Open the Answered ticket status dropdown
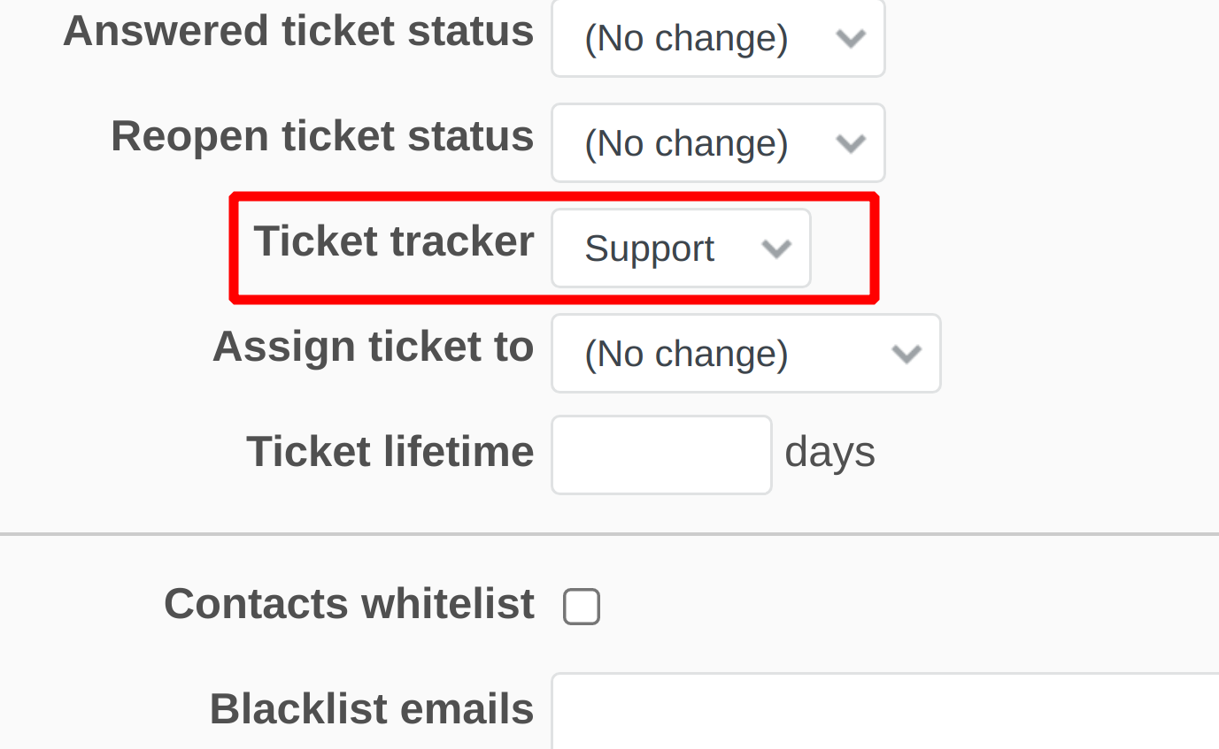This screenshot has width=1219, height=749. tap(717, 38)
